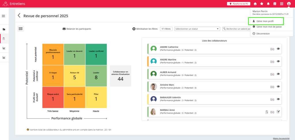Click eye icon on BARAUGER Valentin row
The height and width of the screenshot is (140, 295).
coord(278,99)
